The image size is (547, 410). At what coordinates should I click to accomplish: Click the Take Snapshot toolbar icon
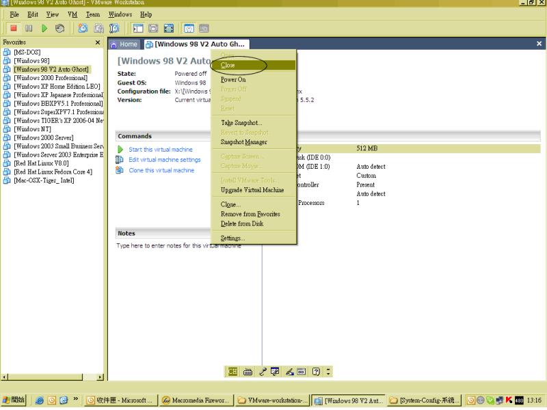point(83,28)
